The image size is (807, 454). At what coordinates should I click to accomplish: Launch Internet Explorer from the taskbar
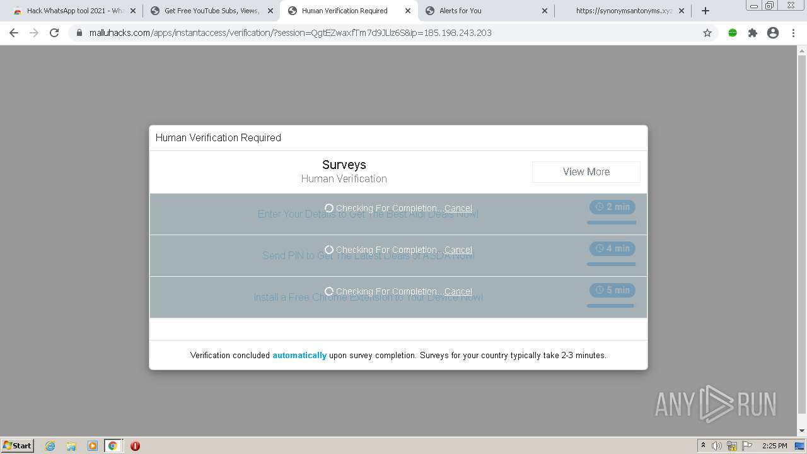[50, 446]
